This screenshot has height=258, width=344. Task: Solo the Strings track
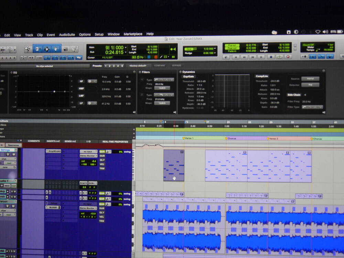tap(8, 154)
